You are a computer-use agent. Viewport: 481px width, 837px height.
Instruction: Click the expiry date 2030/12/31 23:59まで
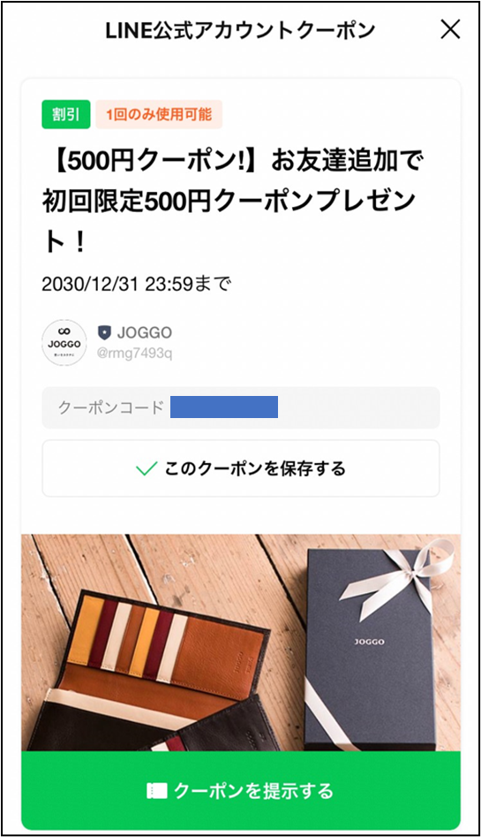point(136,284)
